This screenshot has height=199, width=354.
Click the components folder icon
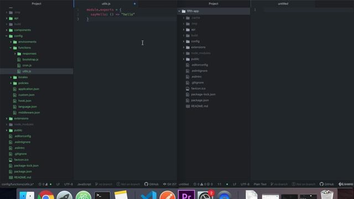(x=11, y=30)
